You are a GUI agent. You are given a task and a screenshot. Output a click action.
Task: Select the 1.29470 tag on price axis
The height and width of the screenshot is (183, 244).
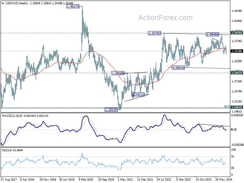[237, 73]
